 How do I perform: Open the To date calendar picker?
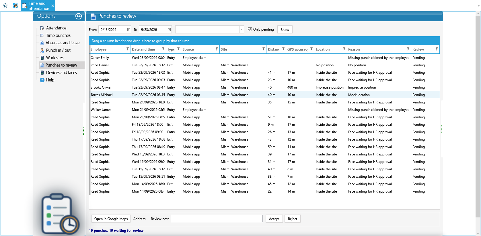pos(169,29)
